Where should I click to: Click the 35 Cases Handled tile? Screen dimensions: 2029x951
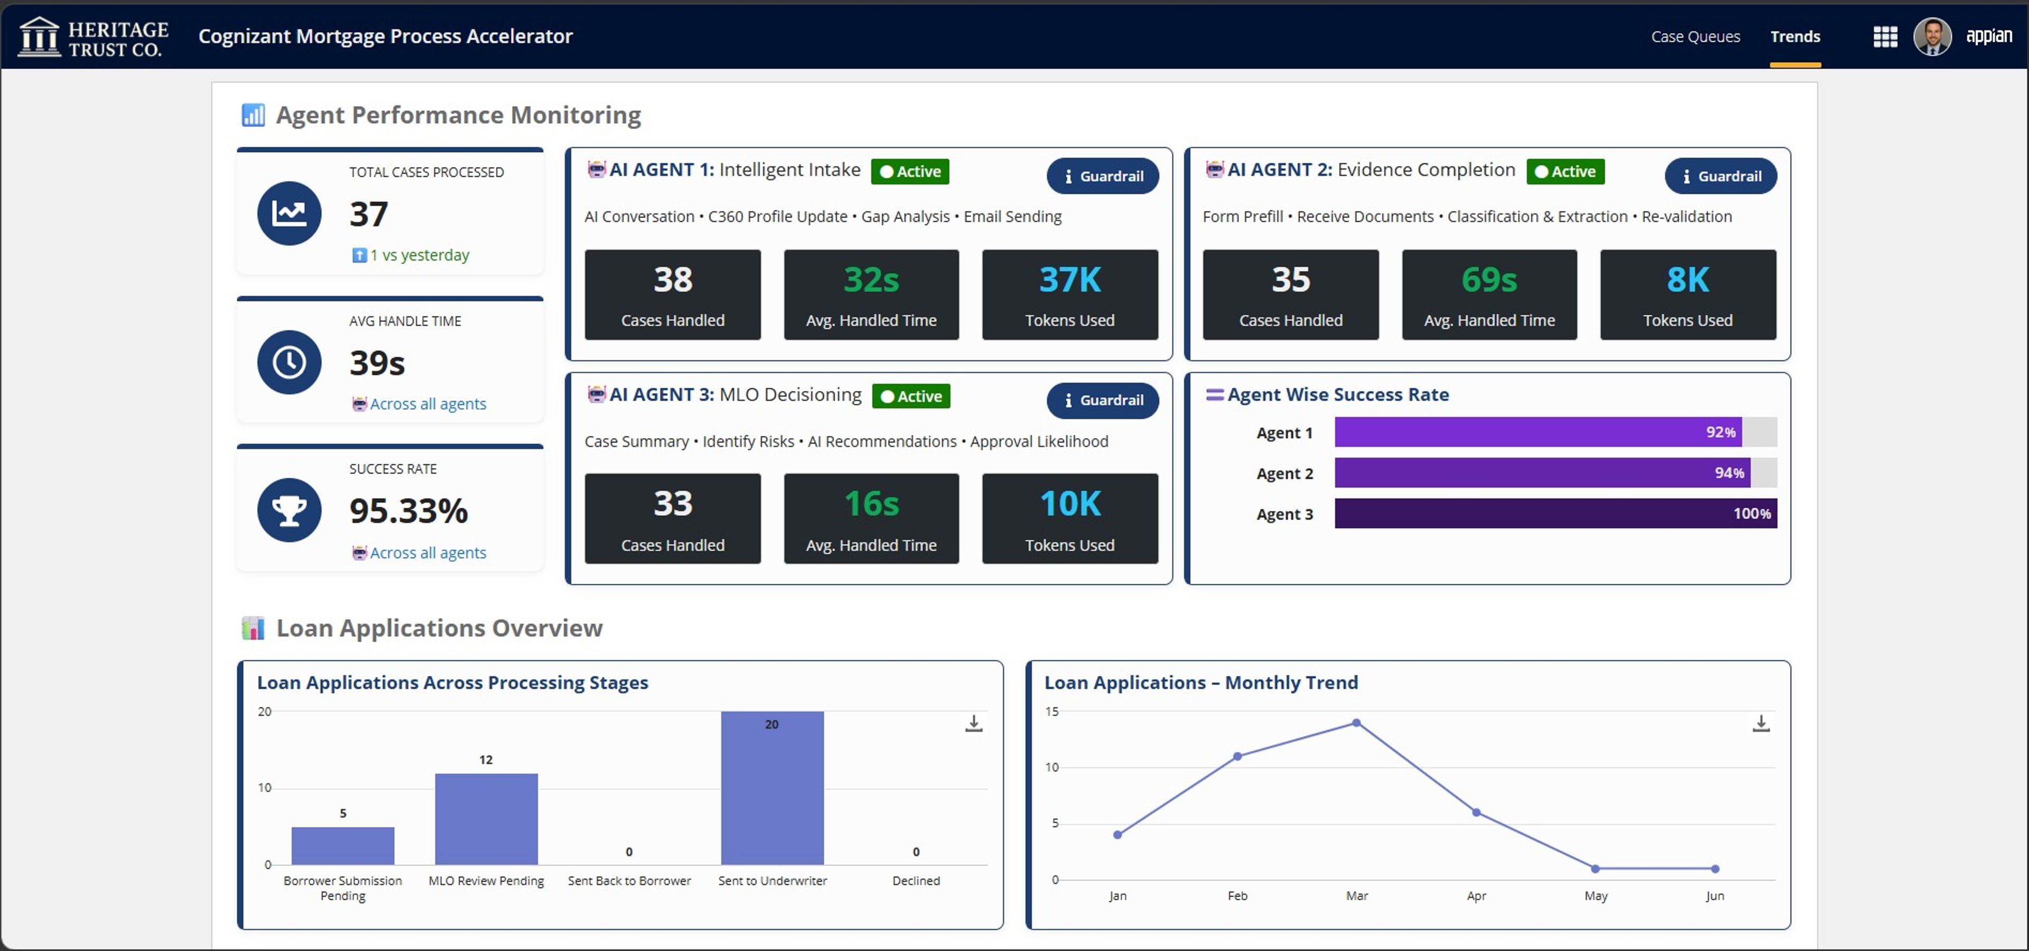[x=1290, y=294]
